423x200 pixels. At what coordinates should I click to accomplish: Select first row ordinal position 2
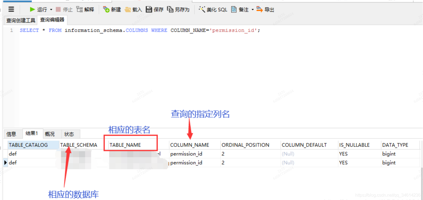250,154
